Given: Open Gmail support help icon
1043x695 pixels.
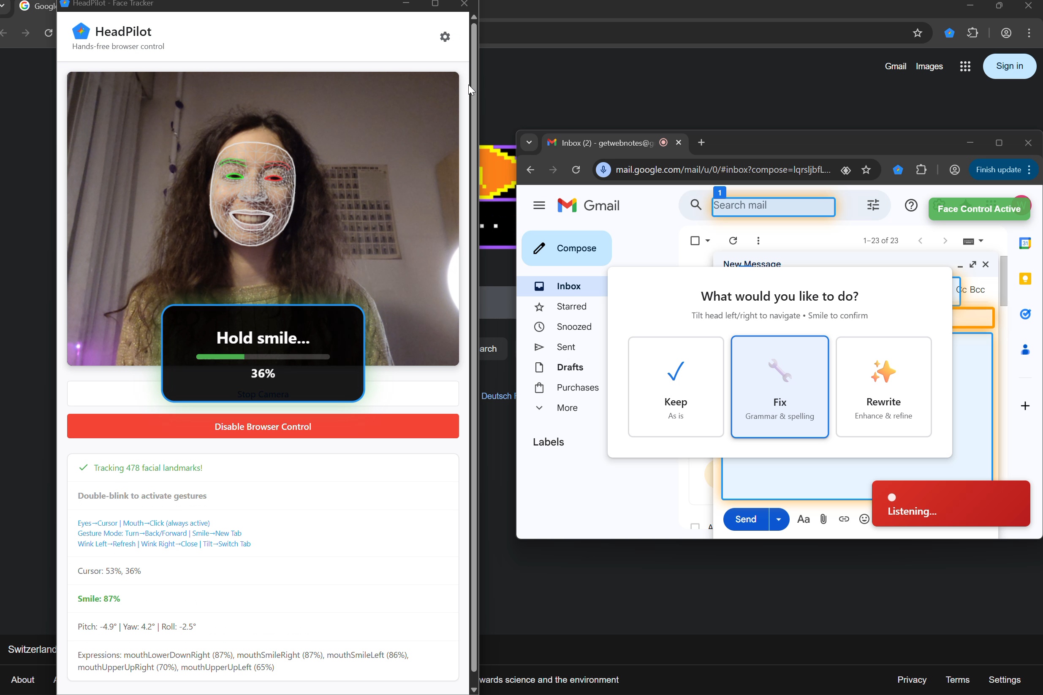Looking at the screenshot, I should [910, 205].
